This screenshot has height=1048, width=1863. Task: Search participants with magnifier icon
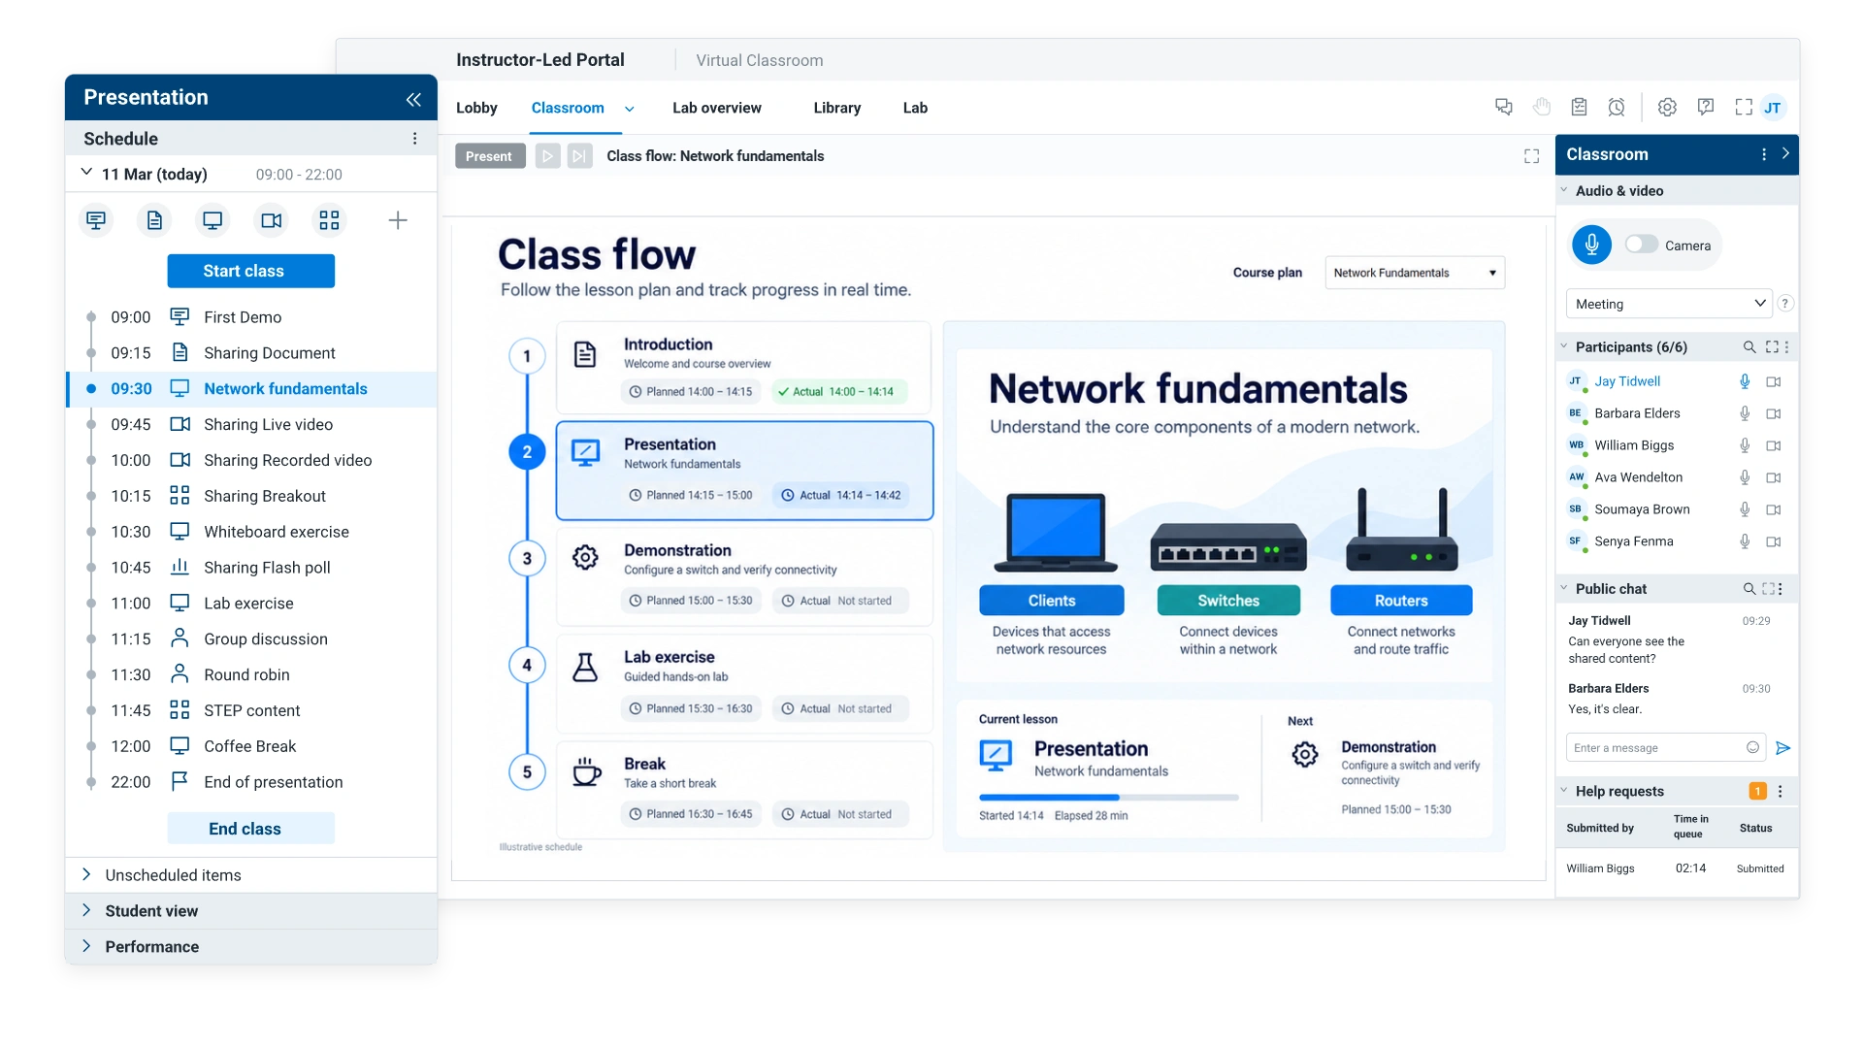pyautogui.click(x=1749, y=347)
